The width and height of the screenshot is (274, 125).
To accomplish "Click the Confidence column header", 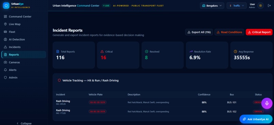I will [x=204, y=95].
